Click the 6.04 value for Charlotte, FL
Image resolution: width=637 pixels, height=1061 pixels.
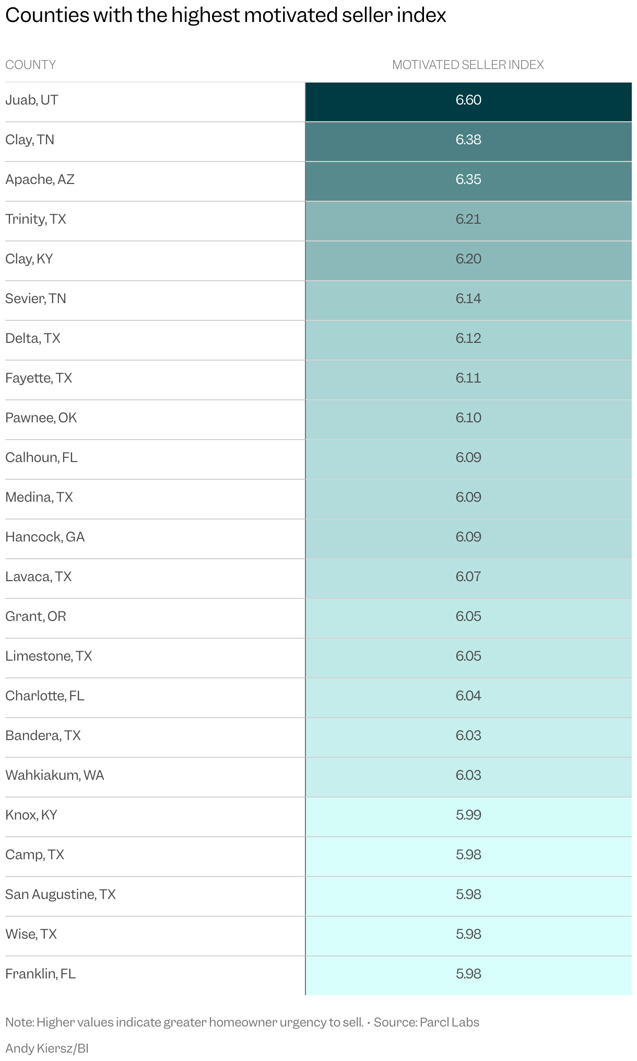click(468, 696)
